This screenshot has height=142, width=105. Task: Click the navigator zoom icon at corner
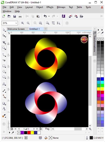(x=90, y=129)
